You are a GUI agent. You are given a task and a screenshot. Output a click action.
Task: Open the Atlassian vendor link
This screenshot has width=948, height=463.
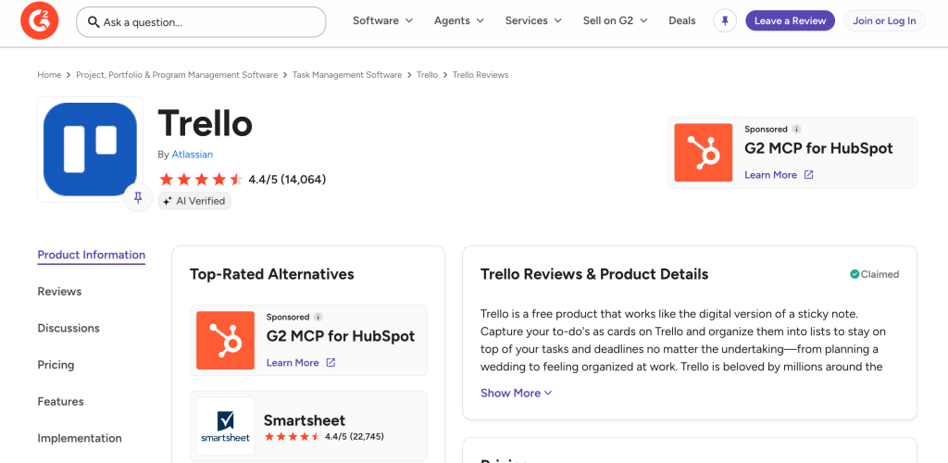coord(193,154)
